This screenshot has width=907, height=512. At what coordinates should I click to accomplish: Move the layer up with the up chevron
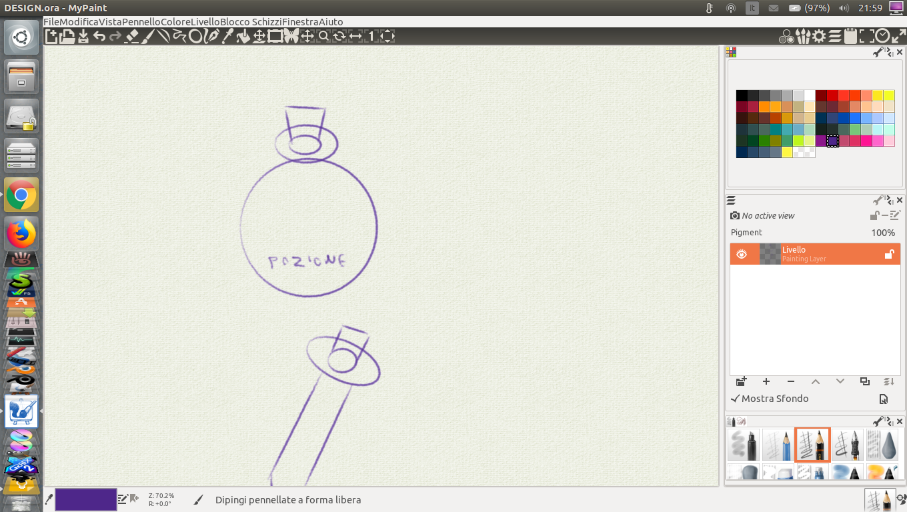pos(815,381)
